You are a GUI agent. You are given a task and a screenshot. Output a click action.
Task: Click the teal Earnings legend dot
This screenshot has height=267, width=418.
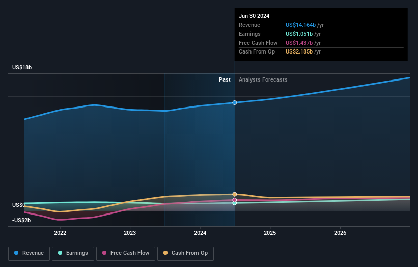[60, 253]
